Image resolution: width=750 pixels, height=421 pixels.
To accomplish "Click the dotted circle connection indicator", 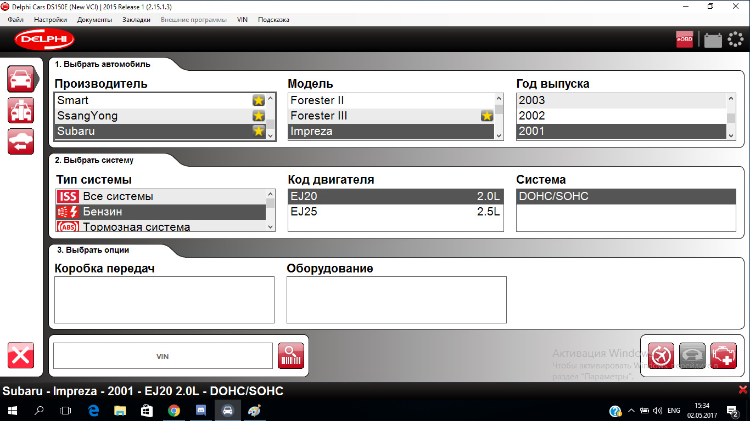I will pos(736,39).
